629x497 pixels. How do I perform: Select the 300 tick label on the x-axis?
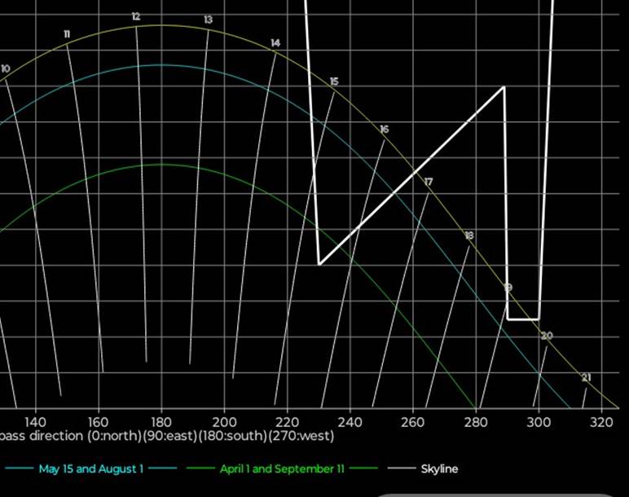pos(538,422)
